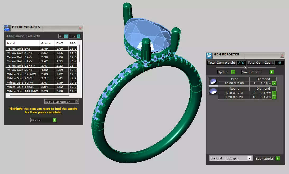
Task: Close the Metal Weights panel
Action: click(x=80, y=28)
